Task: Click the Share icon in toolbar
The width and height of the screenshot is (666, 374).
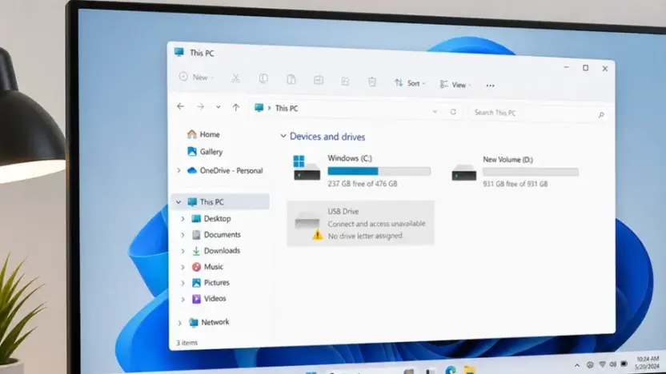Action: (x=345, y=81)
